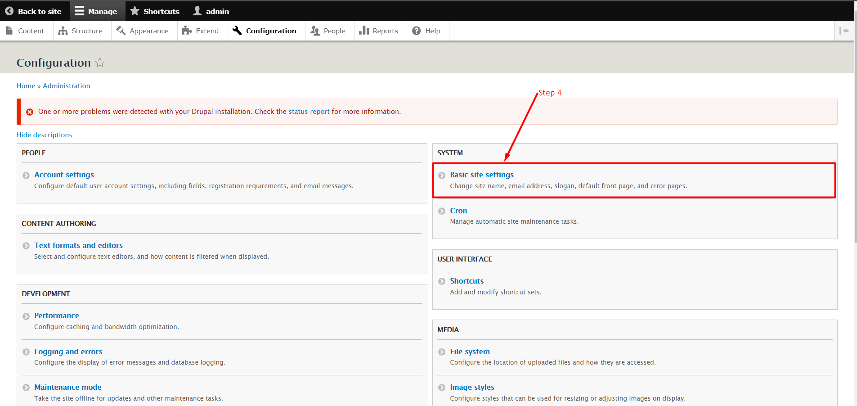Open the Extend modules page

[200, 31]
